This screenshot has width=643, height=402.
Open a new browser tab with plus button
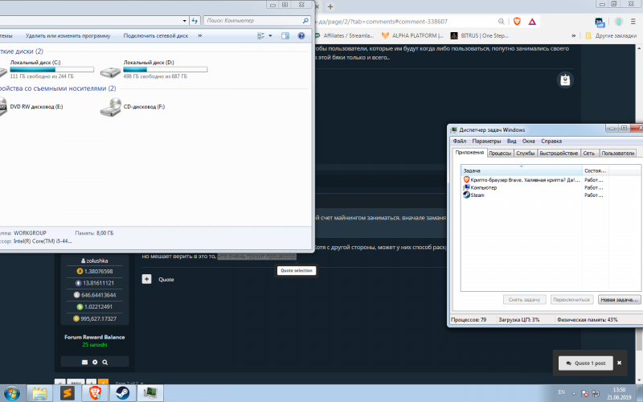click(x=330, y=6)
